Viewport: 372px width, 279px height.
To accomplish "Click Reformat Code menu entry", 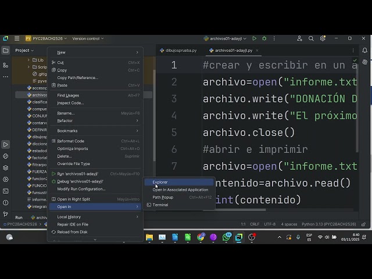I will [95, 141].
